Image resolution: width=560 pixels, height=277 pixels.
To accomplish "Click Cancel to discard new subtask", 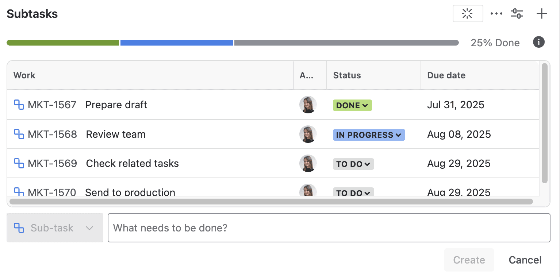I will point(525,260).
